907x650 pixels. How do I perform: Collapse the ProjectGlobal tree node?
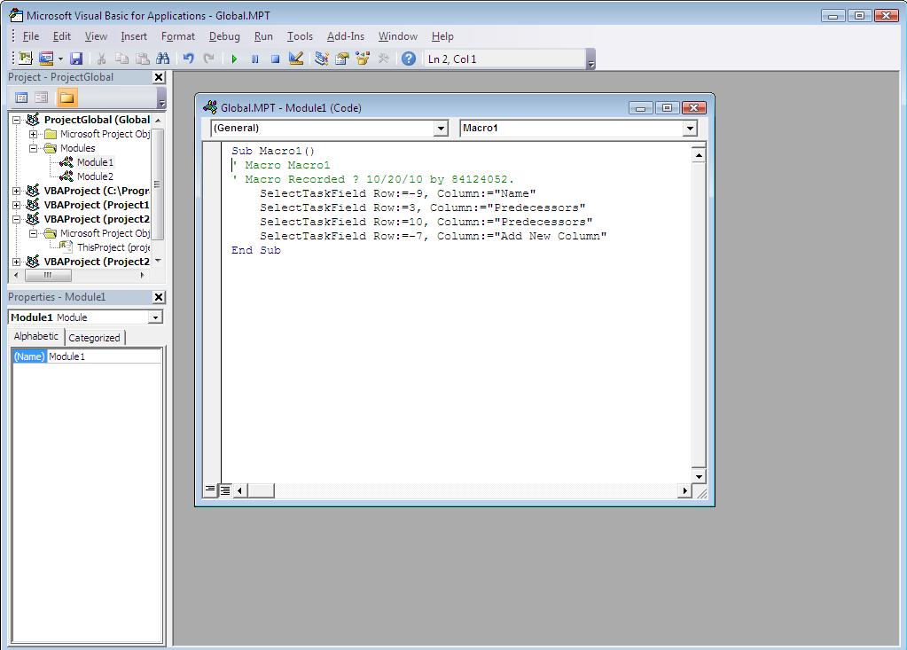pyautogui.click(x=17, y=120)
